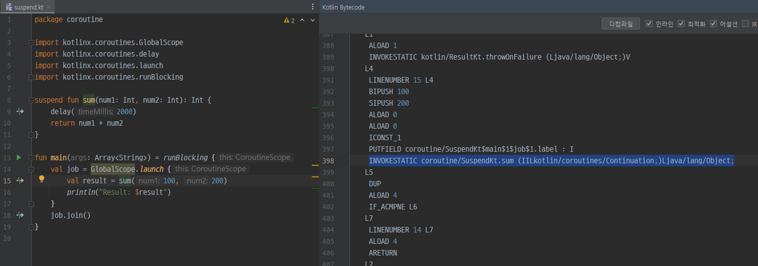Click the GlobalScope import on line 3
This screenshot has width=758, height=266.
109,43
